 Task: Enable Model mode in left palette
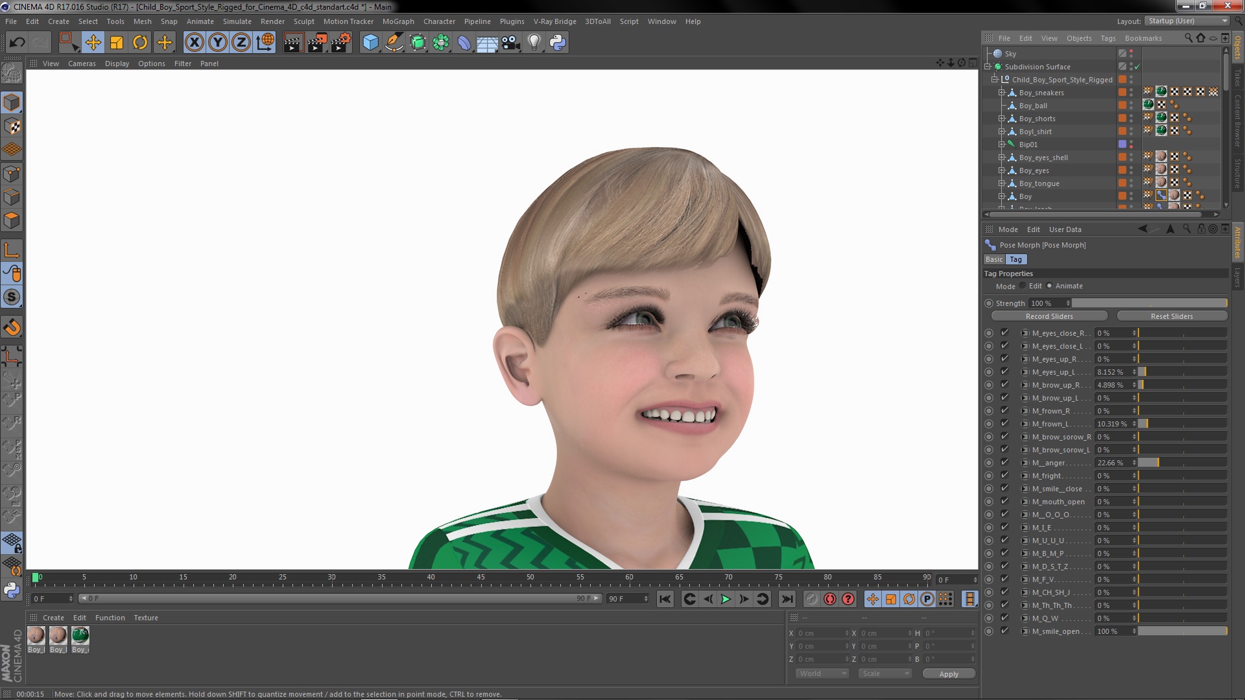(12, 102)
